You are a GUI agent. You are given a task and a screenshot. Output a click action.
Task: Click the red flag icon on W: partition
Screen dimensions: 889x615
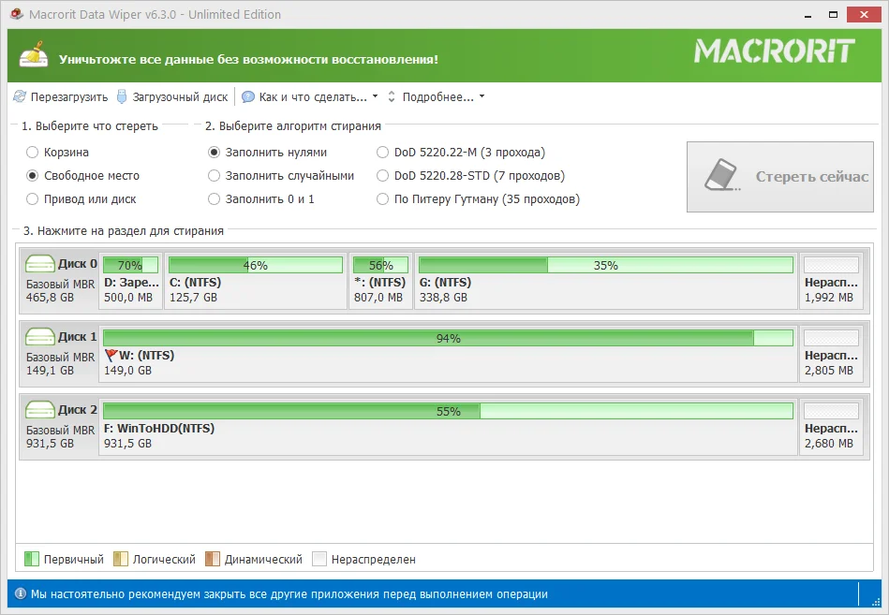[111, 355]
